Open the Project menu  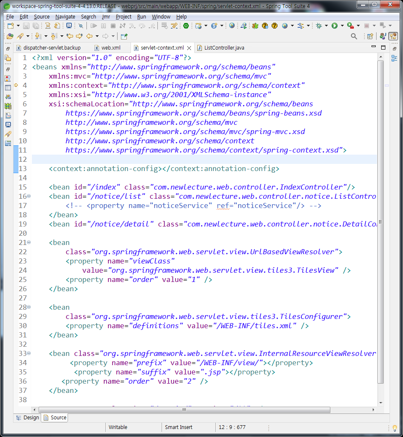click(123, 17)
